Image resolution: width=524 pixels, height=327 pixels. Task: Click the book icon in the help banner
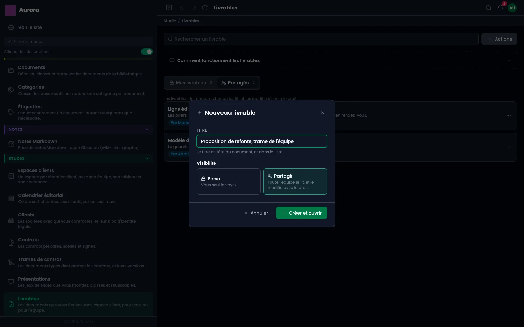172,60
